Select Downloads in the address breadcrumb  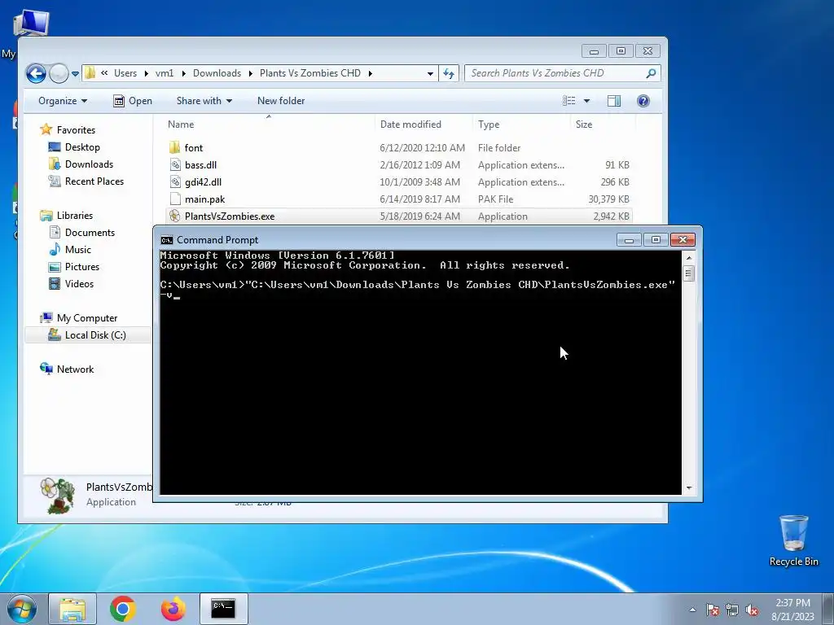217,73
